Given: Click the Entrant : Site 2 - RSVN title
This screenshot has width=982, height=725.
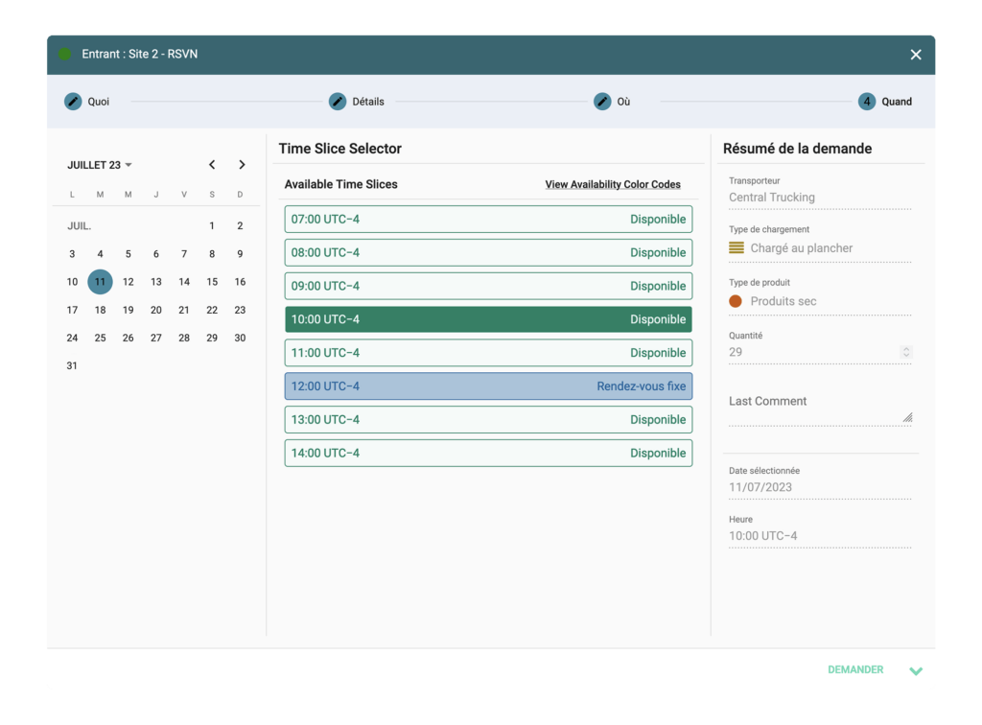Looking at the screenshot, I should click(140, 55).
